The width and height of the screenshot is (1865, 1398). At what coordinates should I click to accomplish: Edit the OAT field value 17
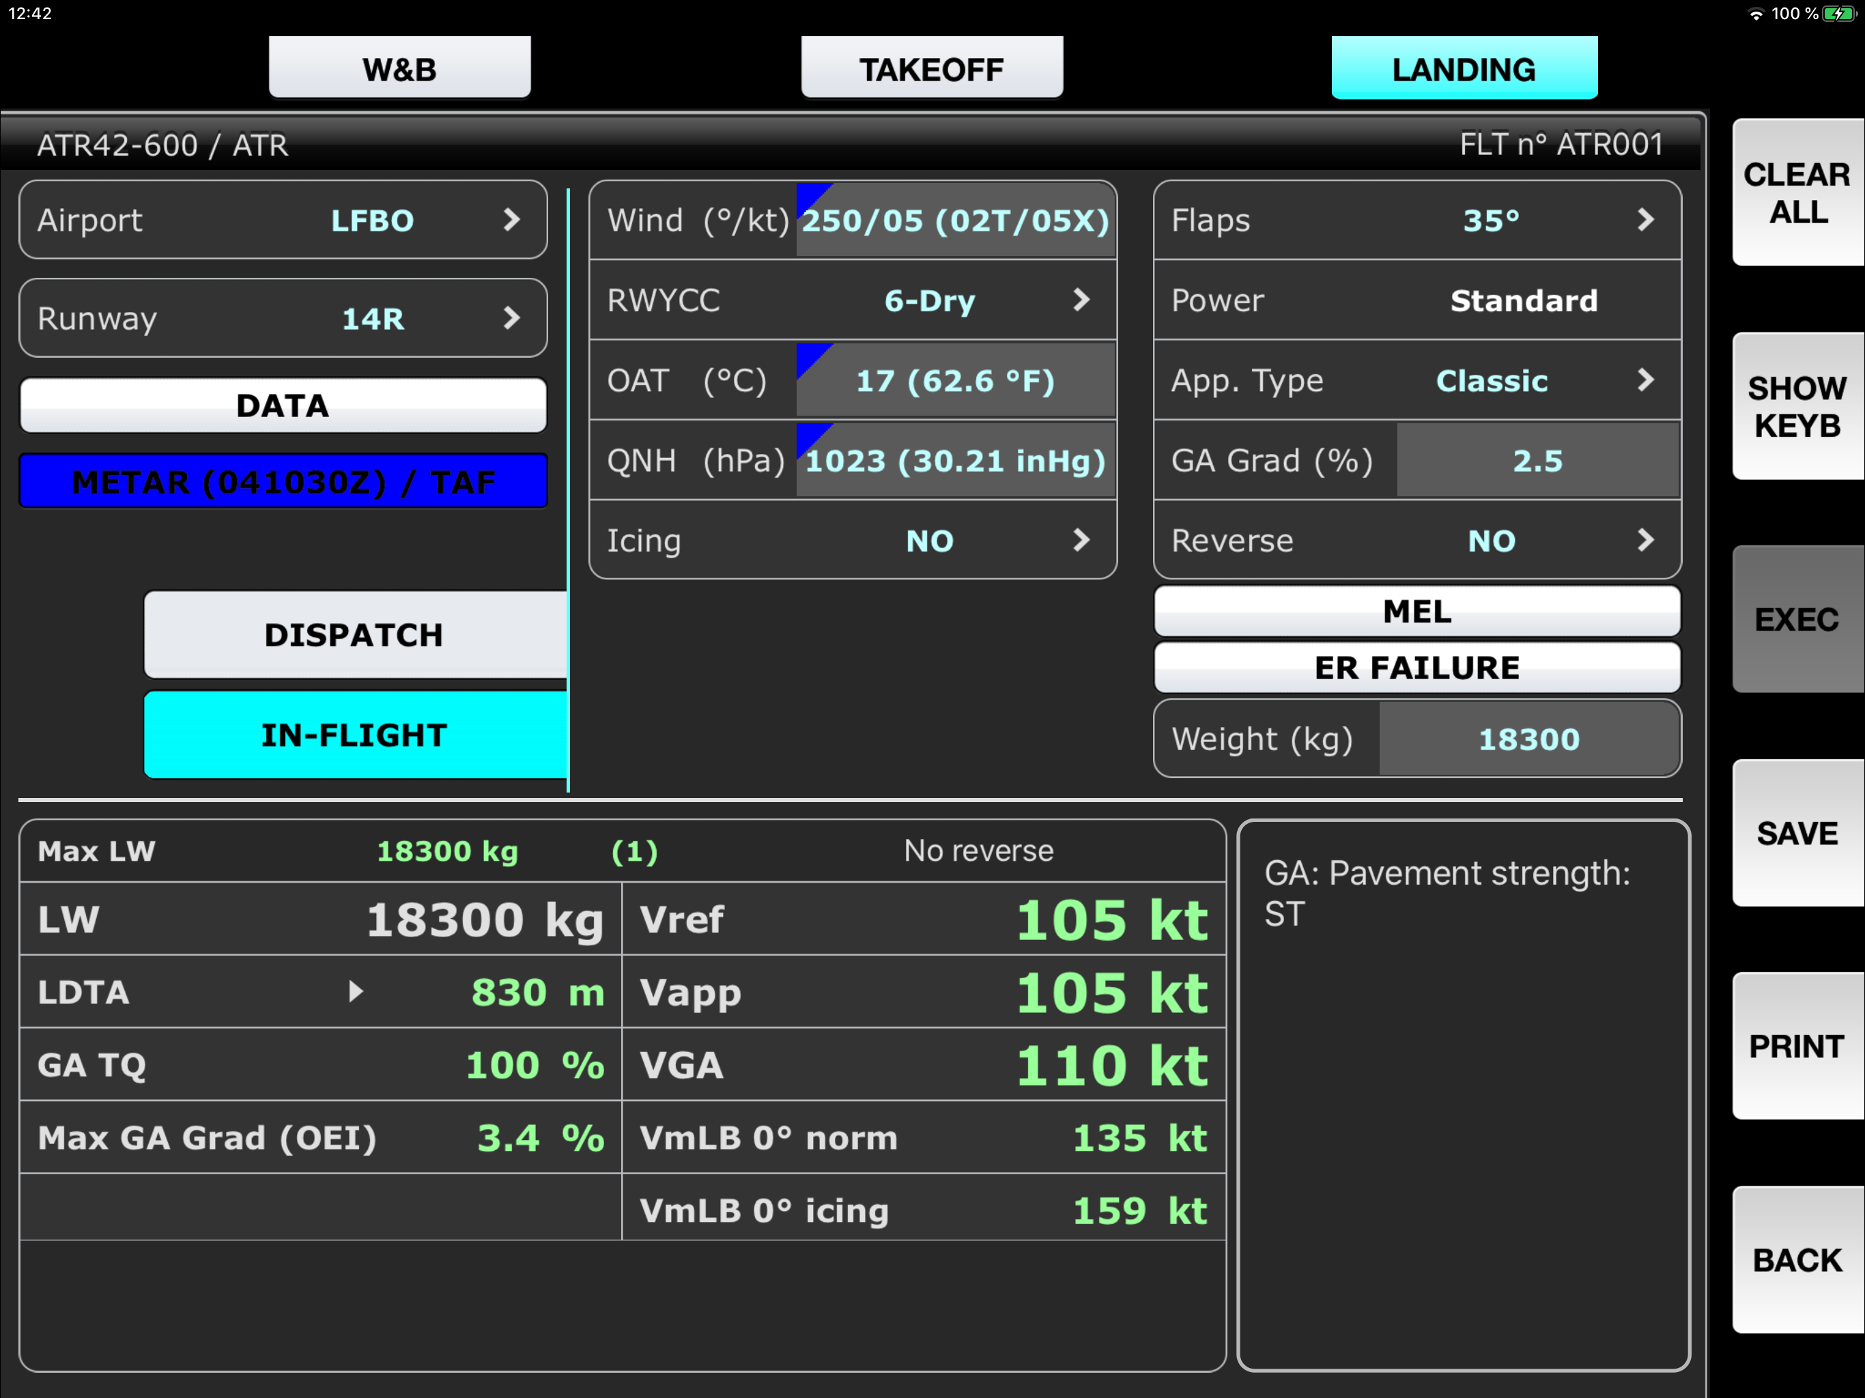click(955, 380)
